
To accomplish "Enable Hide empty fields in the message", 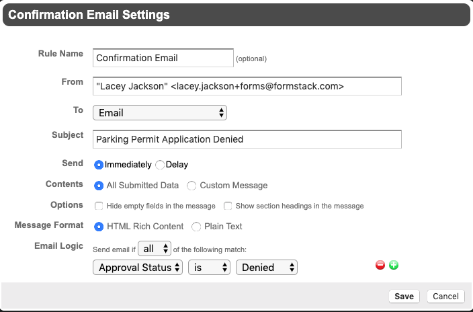I will tap(99, 206).
